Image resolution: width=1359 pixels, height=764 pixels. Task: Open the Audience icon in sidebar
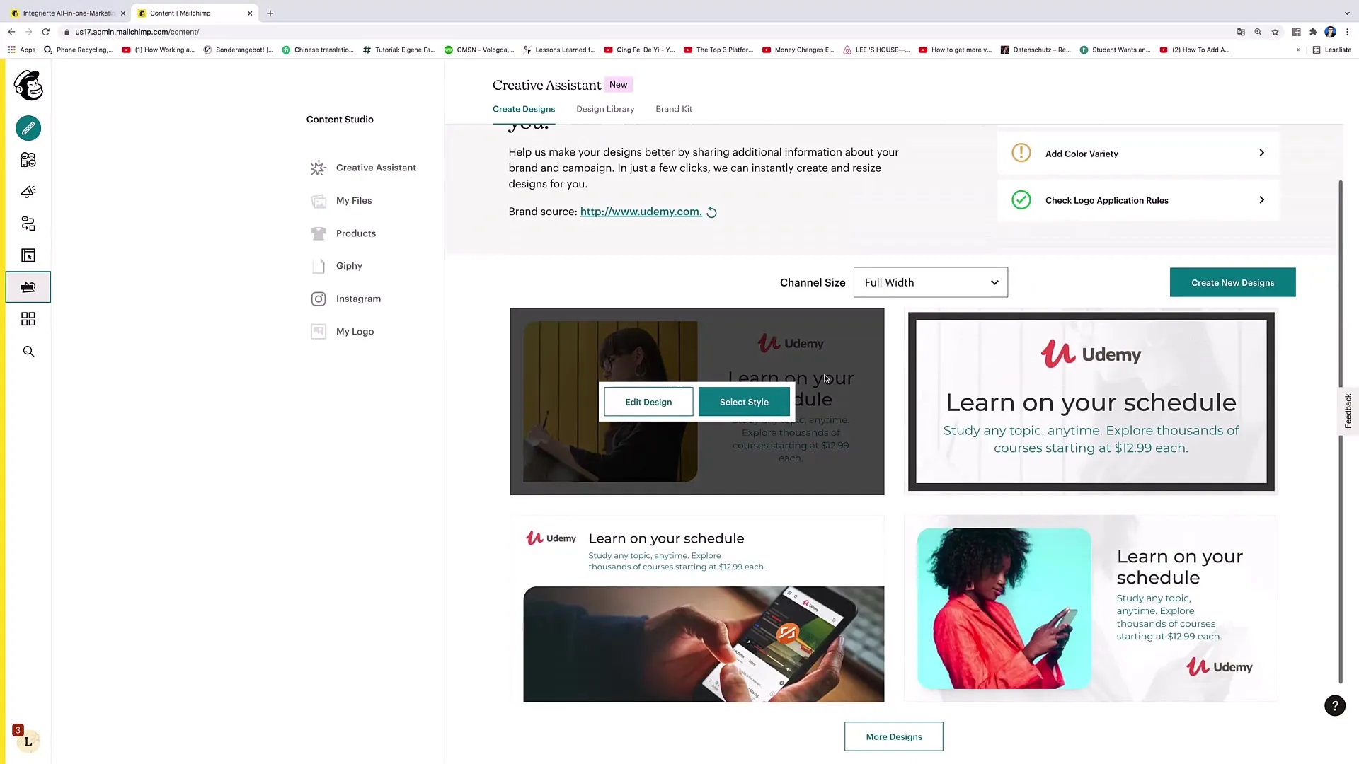28,160
